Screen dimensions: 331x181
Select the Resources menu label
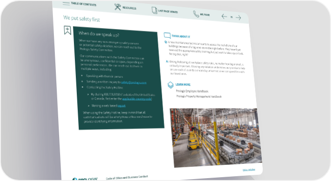click(129, 8)
